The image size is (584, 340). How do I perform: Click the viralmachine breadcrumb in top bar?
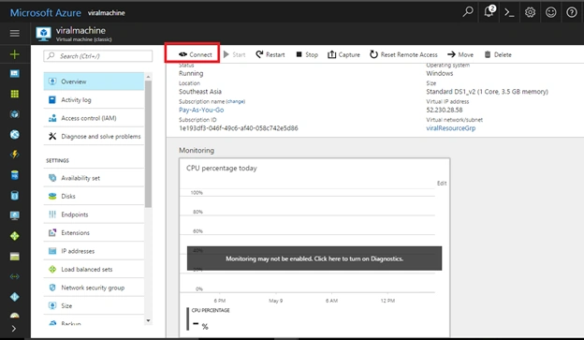106,13
